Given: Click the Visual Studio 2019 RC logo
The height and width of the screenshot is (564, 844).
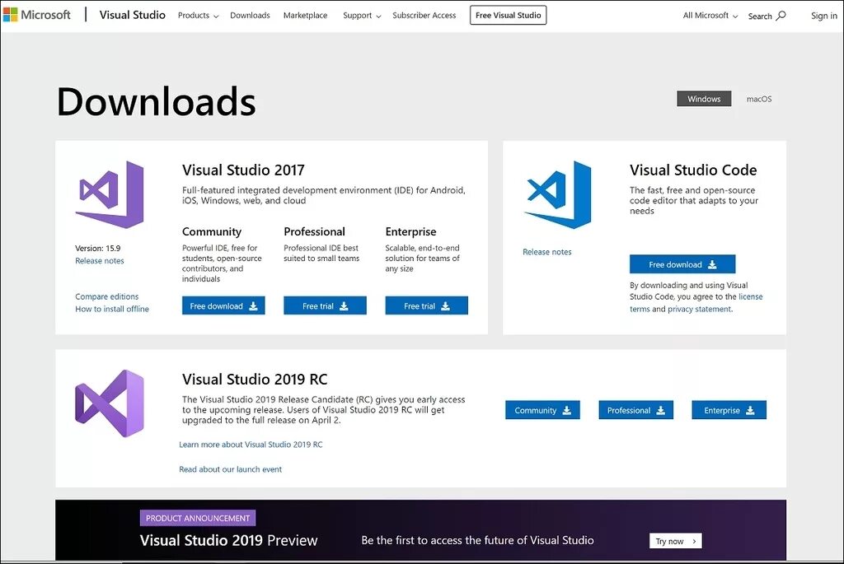Looking at the screenshot, I should 110,403.
